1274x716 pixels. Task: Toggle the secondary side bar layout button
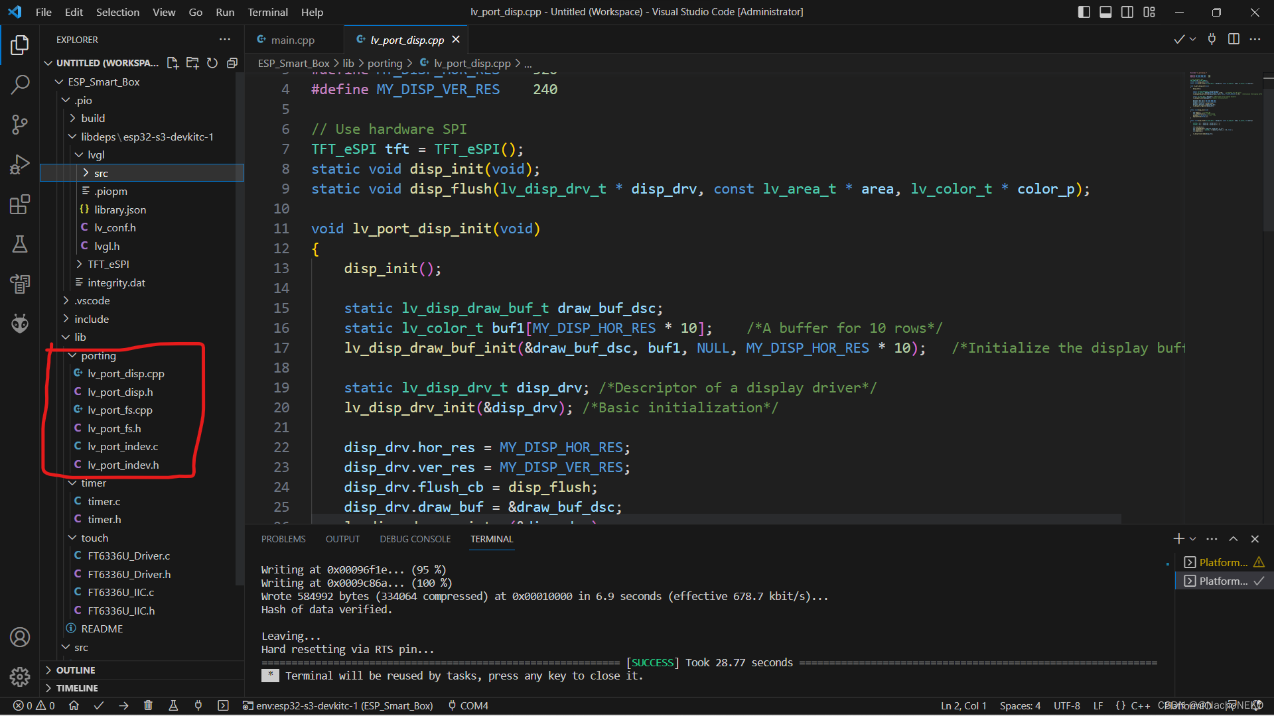pyautogui.click(x=1127, y=12)
